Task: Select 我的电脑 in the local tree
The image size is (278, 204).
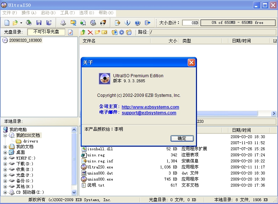Action: pyautogui.click(x=18, y=130)
